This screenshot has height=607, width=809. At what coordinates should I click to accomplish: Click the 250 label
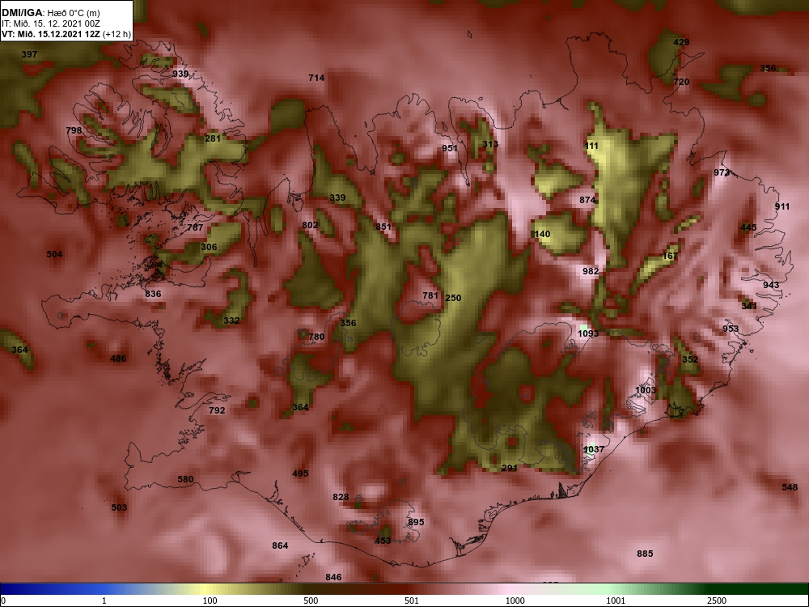[x=453, y=298]
